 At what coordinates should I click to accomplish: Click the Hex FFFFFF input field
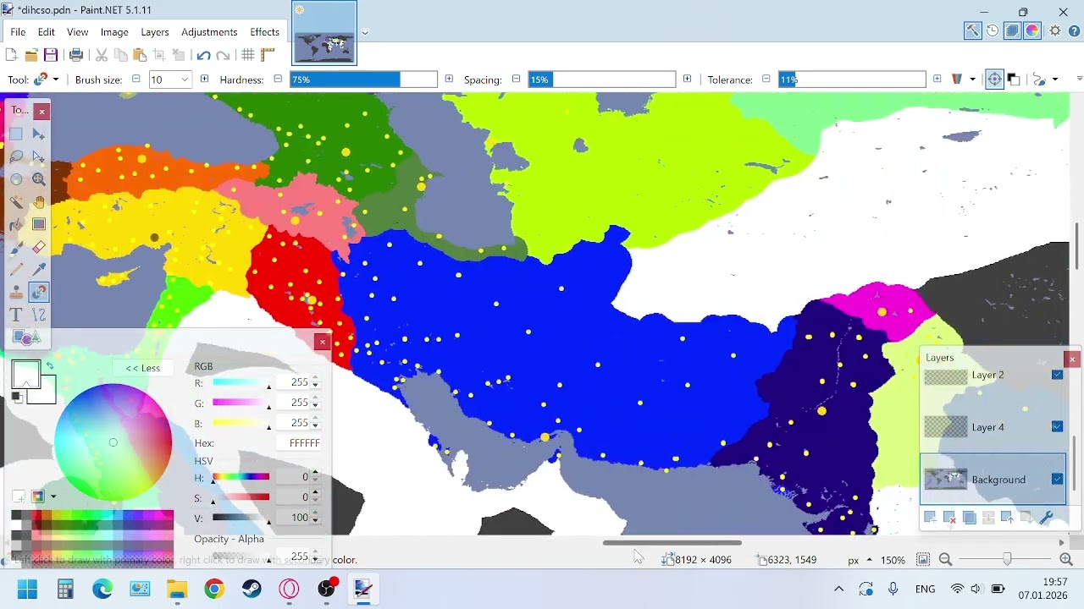(x=300, y=443)
